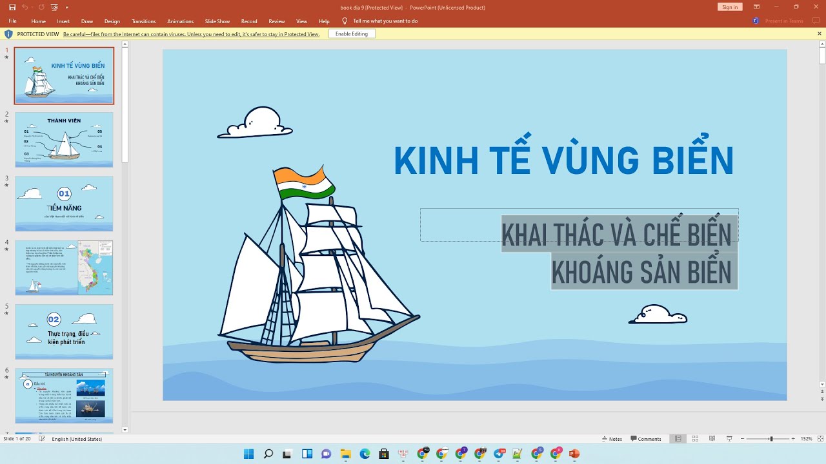Select slide 6 thumbnail 'Tài nguyên khoáng sản'
The width and height of the screenshot is (826, 464).
pyautogui.click(x=64, y=396)
